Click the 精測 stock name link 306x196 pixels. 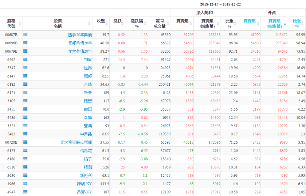pos(88,167)
